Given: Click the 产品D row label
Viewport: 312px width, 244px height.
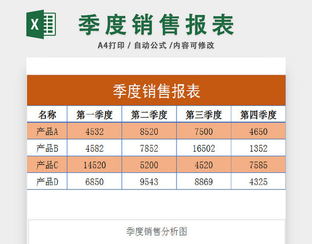Looking at the screenshot, I should pyautogui.click(x=47, y=181).
